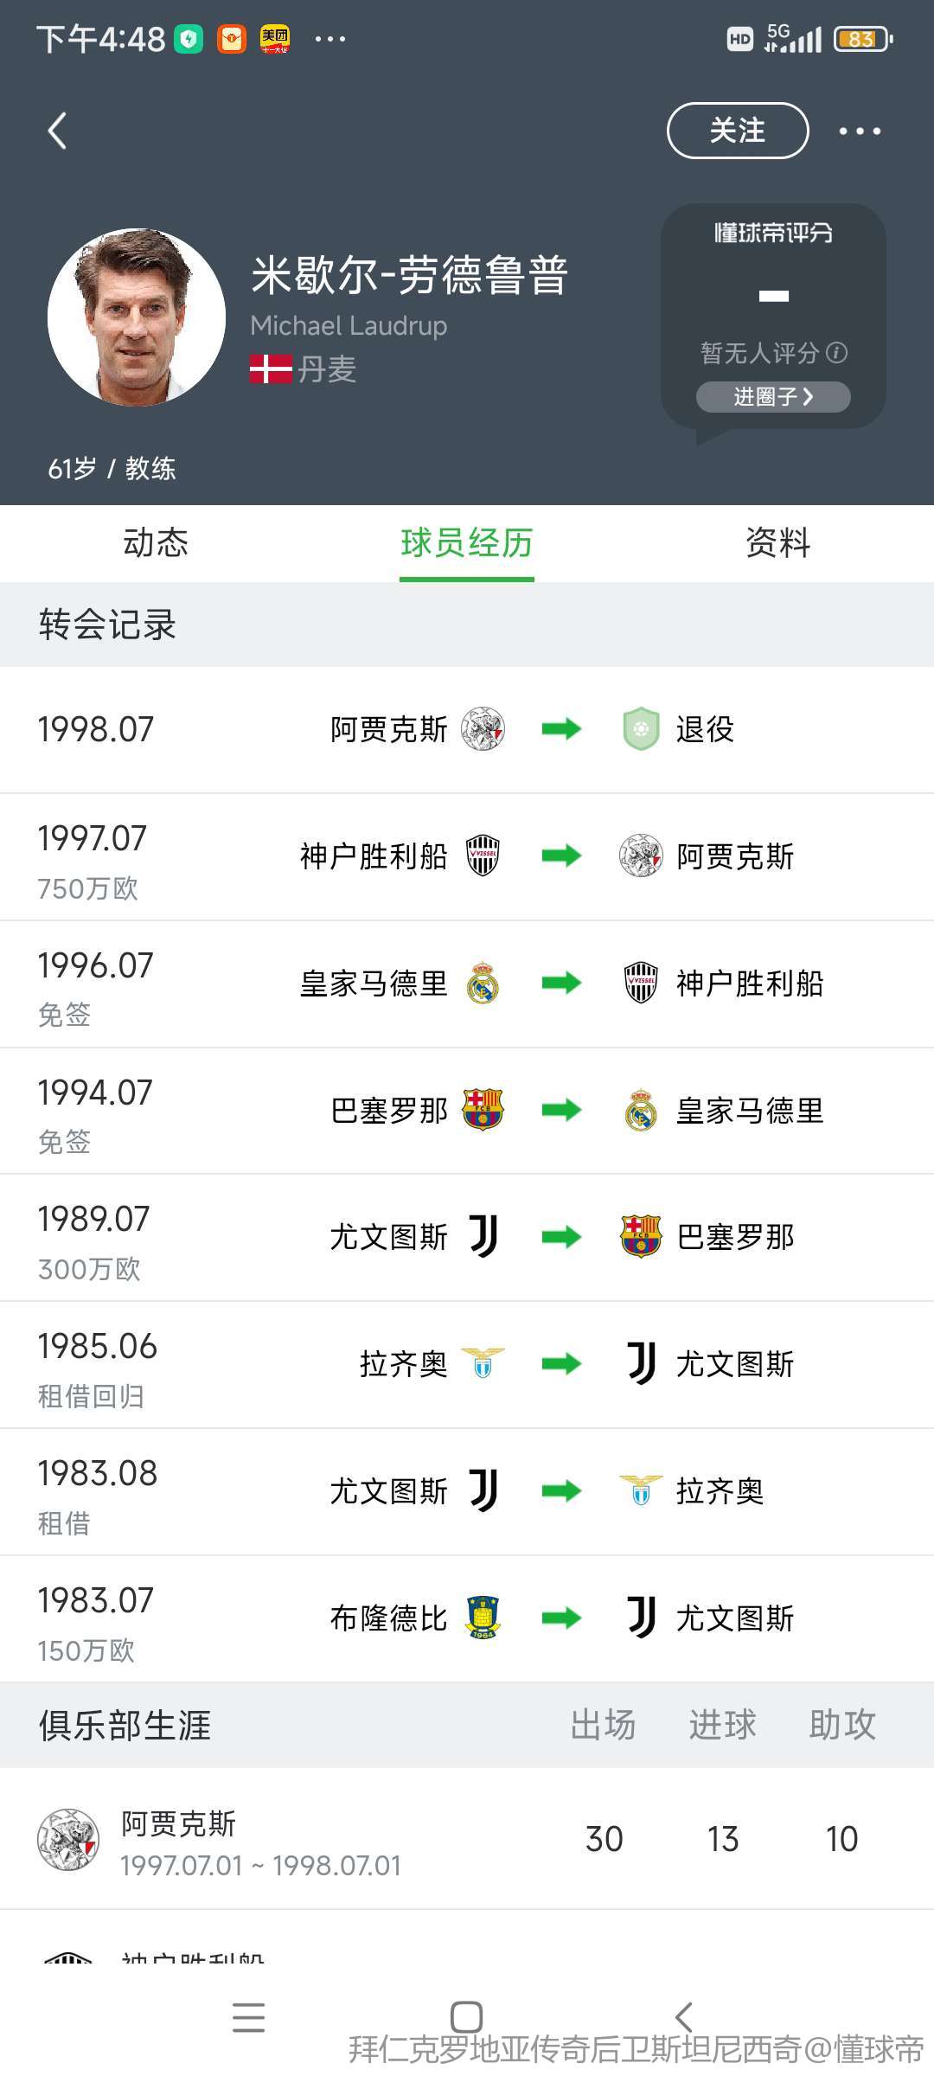The height and width of the screenshot is (2076, 934).
Task: Tap the Brøndby crest in the 1983.07 row
Action: [483, 1618]
